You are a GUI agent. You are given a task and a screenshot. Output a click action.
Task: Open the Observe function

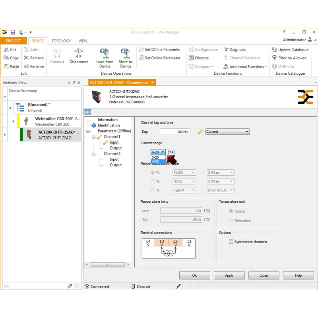click(198, 58)
